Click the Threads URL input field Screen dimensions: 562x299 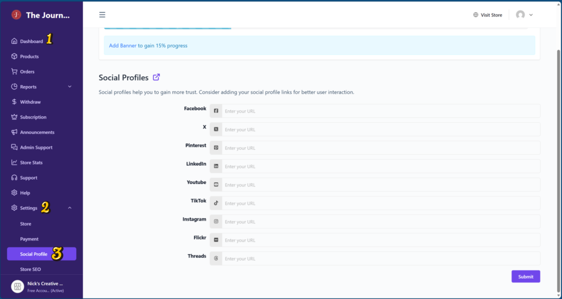[381, 258]
